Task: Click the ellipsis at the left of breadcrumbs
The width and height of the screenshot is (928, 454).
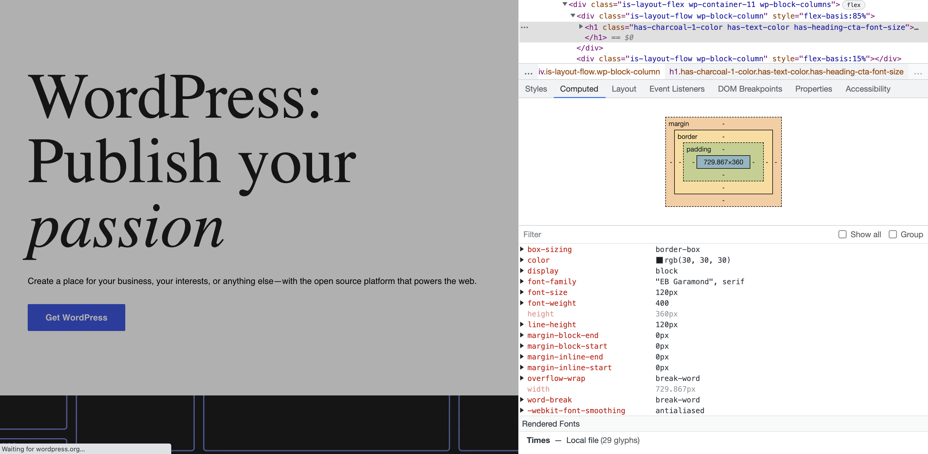Action: [528, 72]
